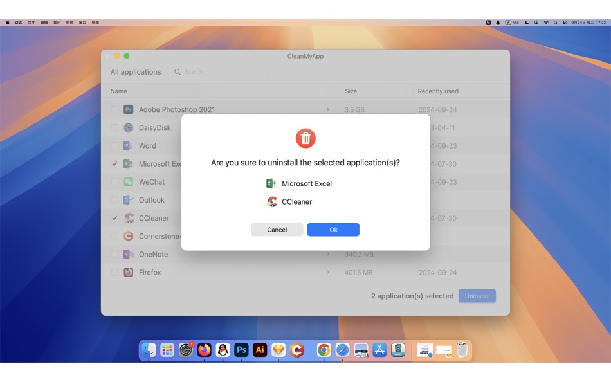
Task: Click Microsoft Excel icon in the dialog
Action: [271, 183]
